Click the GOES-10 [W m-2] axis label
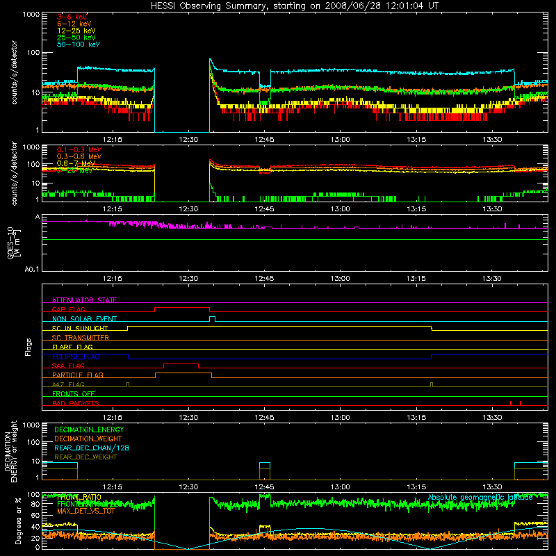Screen dimensions: 556x556 (x=13, y=243)
